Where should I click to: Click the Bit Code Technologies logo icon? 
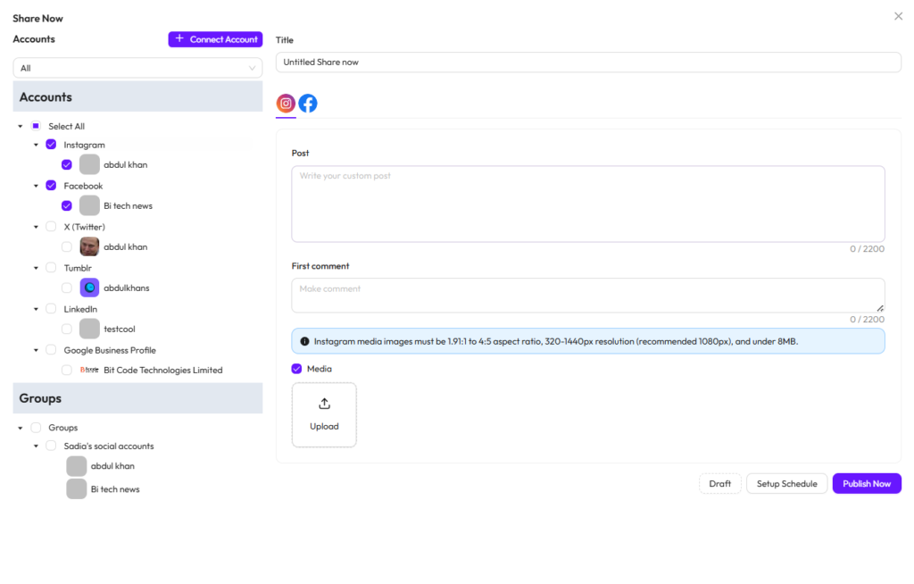[89, 370]
